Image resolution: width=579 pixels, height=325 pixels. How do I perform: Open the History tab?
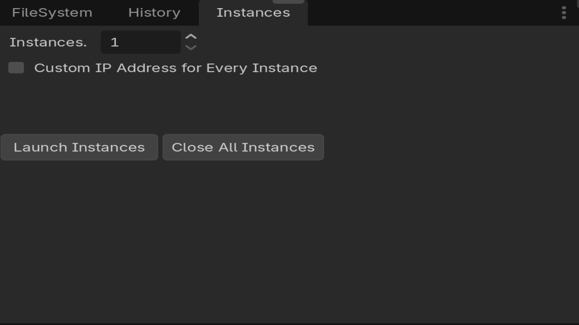click(154, 13)
